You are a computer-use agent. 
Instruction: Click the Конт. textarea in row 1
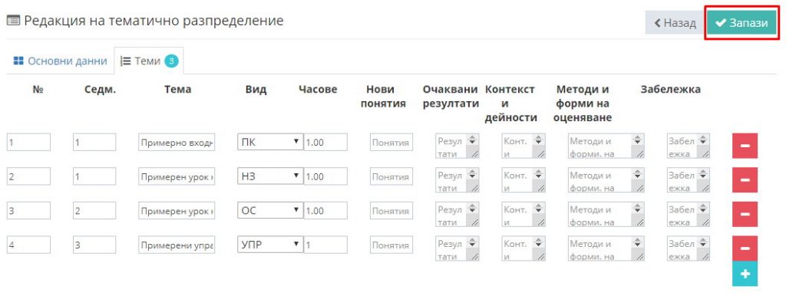pos(523,146)
